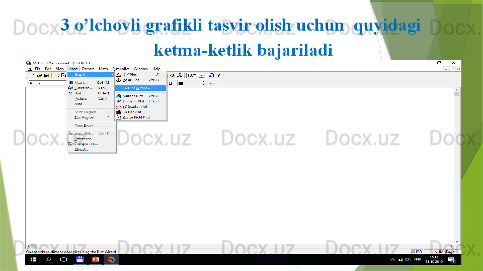
Task: Open the Function insert dialog
Action: tap(83, 88)
